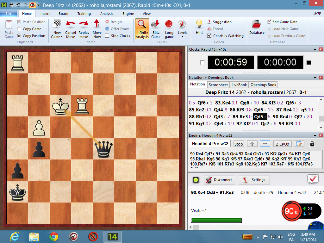
Task: Switch to the Score sheet tab
Action: [218, 85]
